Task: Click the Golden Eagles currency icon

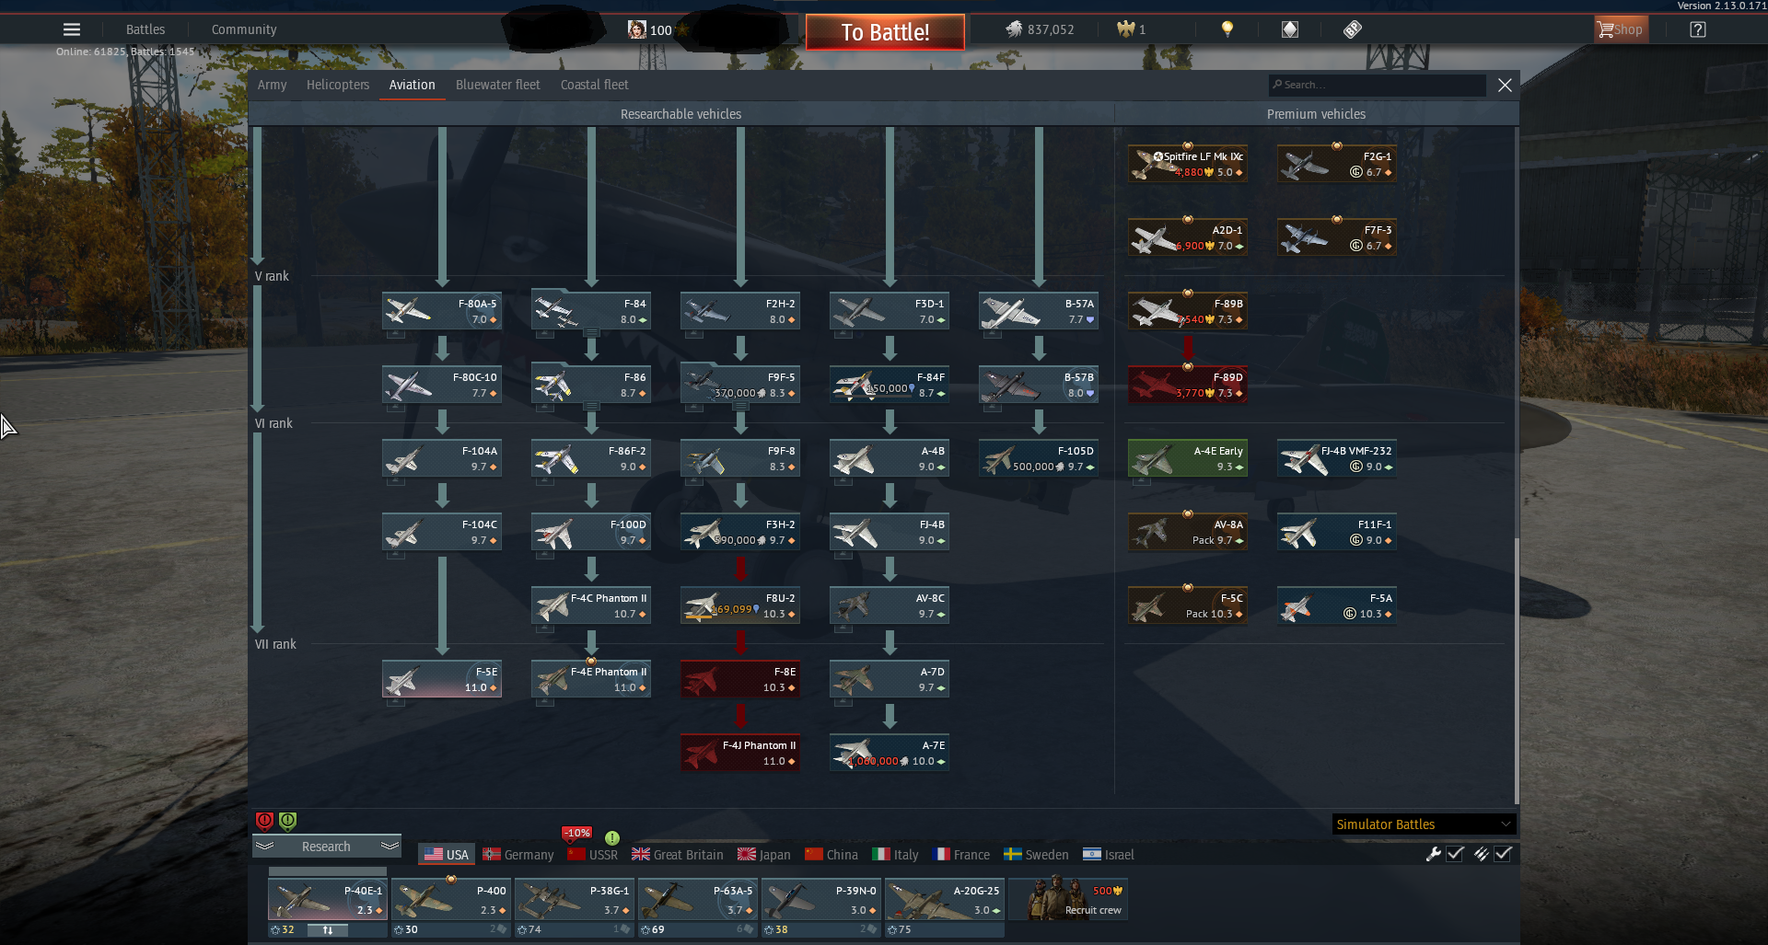Action: tap(1125, 29)
